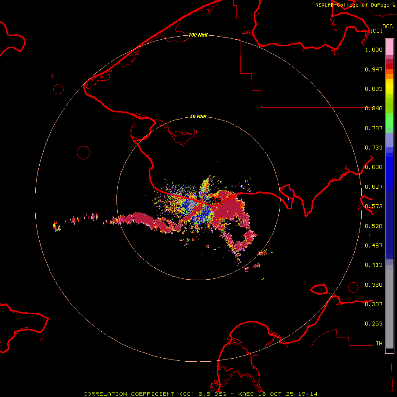Viewport: 397px width, 397px height.
Task: Select the 0.893 color bar value
Action: [x=374, y=89]
